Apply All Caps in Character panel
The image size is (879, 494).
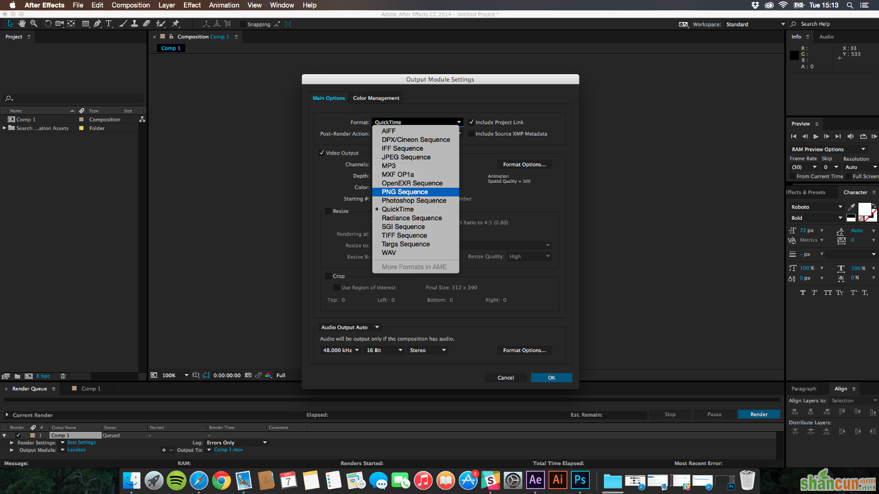point(828,293)
